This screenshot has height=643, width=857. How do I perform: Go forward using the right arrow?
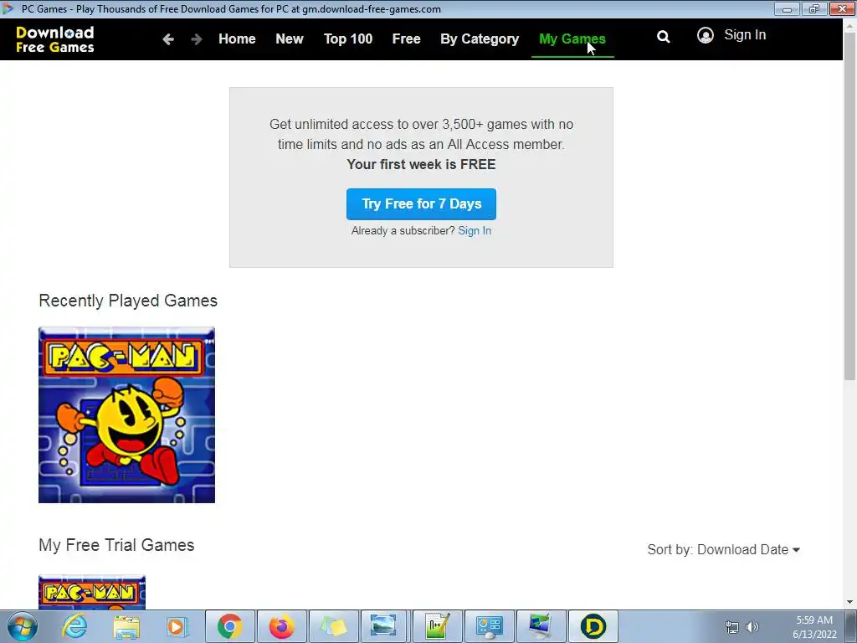click(x=197, y=39)
